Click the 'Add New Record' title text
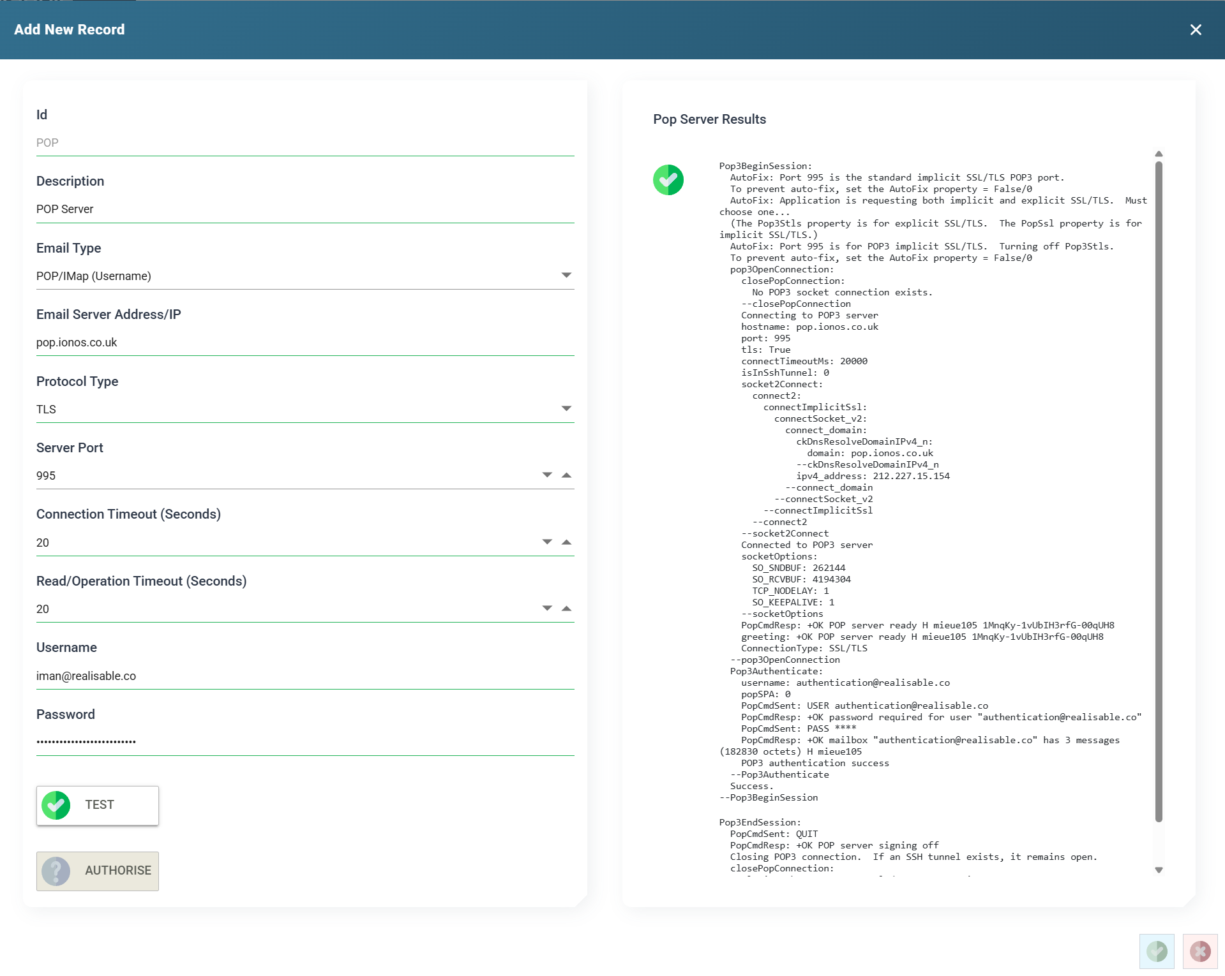1225x976 pixels. 70,30
